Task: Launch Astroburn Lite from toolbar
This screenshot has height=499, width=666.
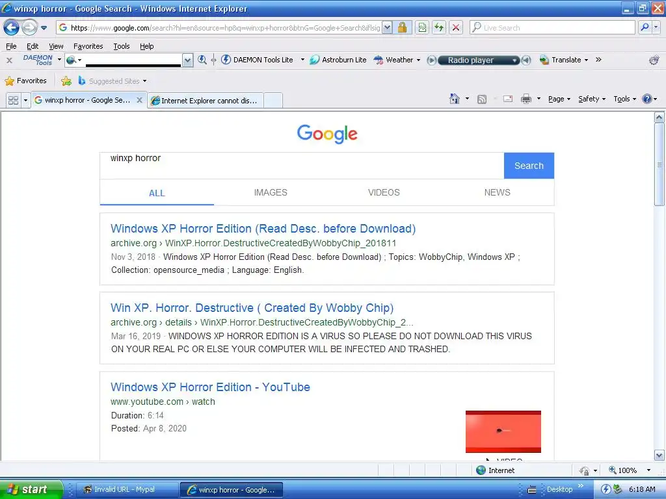Action: pos(338,60)
